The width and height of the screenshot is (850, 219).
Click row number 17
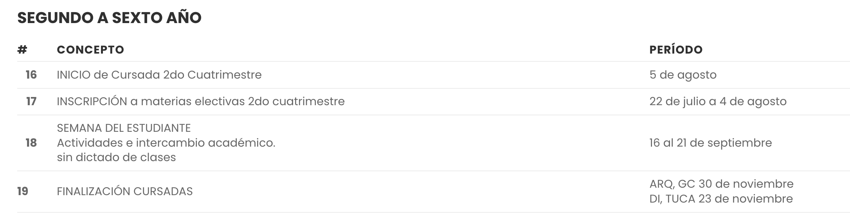pos(31,101)
